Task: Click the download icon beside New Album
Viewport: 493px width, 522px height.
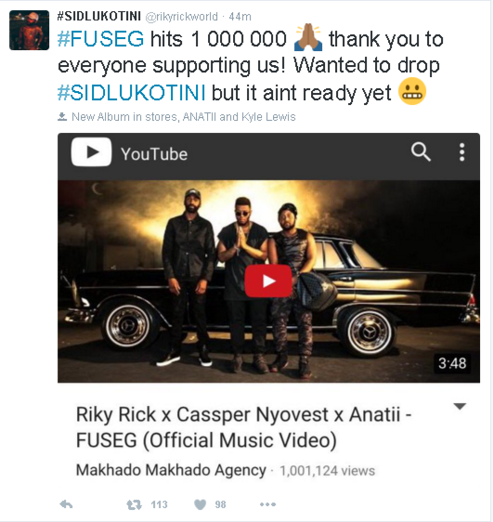Action: click(x=62, y=116)
